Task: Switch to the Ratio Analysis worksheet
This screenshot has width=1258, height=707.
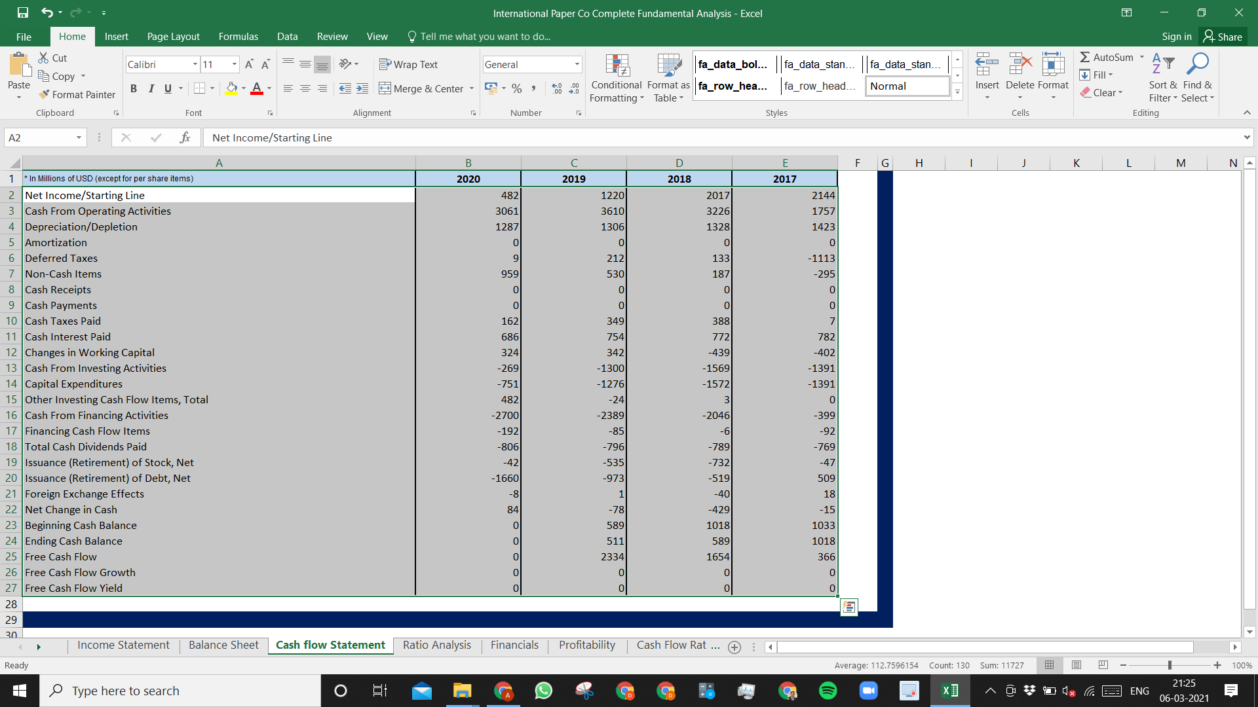Action: point(436,645)
